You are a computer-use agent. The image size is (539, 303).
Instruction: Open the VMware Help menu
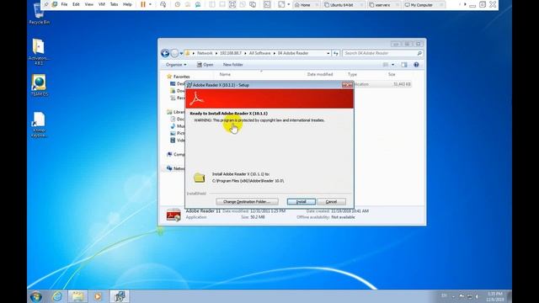127,4
